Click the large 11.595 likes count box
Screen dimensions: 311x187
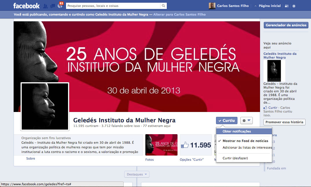point(196,145)
